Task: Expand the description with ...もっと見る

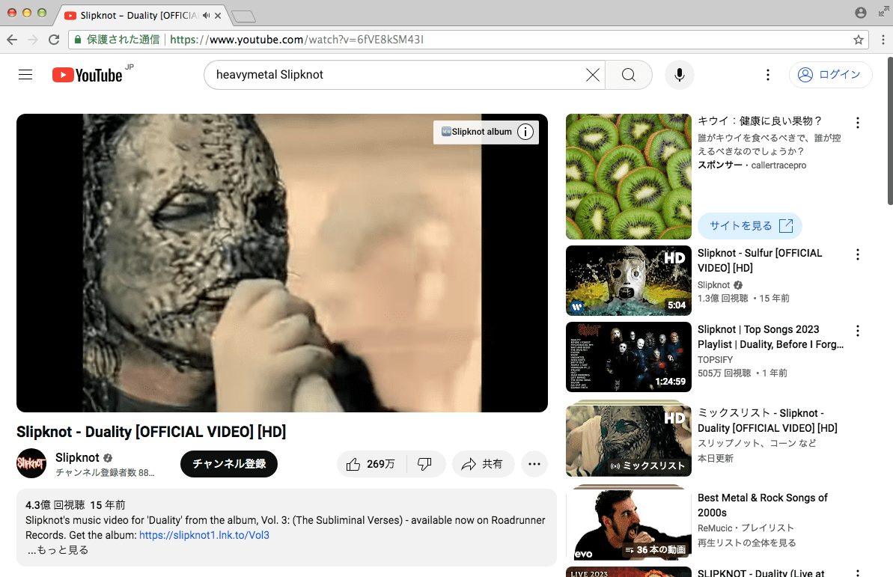Action: pyautogui.click(x=58, y=549)
